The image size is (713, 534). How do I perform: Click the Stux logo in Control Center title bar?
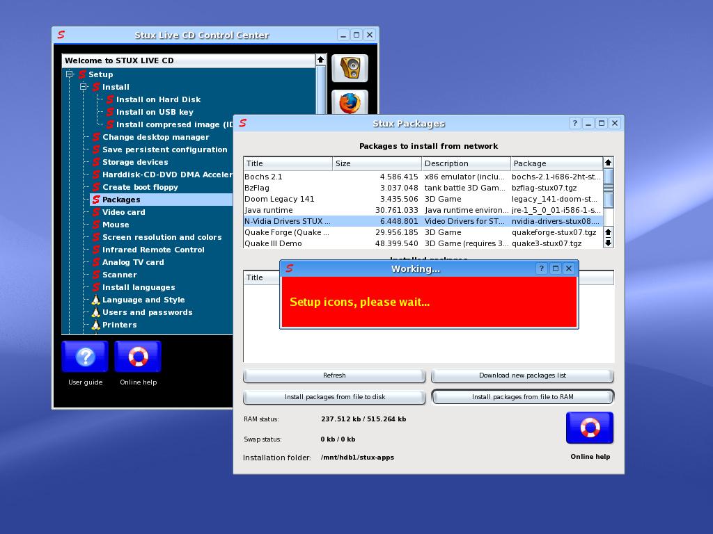click(61, 35)
